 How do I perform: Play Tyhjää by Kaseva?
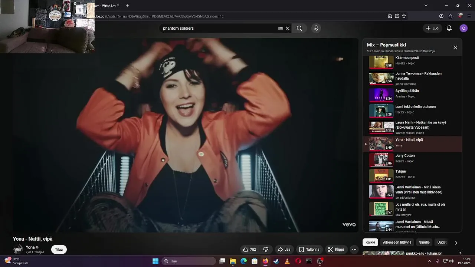point(412,175)
